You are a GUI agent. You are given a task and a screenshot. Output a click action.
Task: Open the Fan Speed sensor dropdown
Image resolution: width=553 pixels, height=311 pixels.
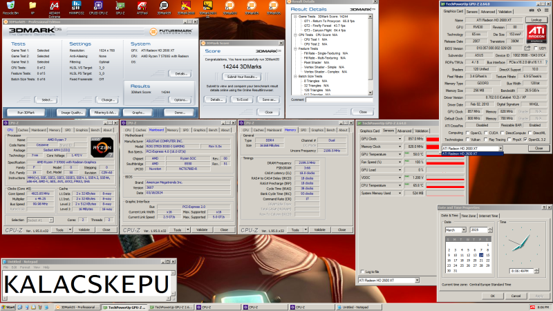(400, 162)
